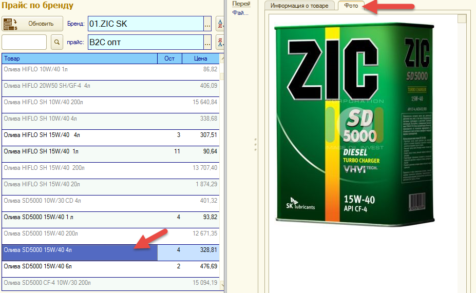Viewport: 476px width, 293px height.
Task: Click price cell 93,82
Action: tap(201, 220)
